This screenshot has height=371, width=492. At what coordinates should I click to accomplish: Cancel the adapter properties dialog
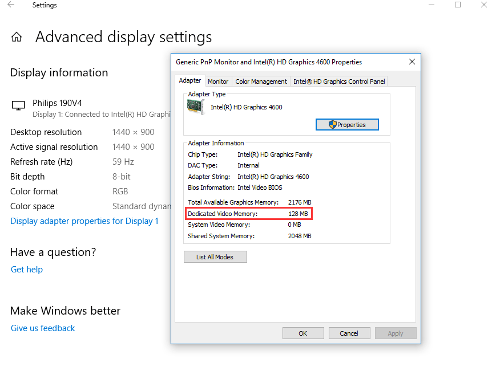pyautogui.click(x=349, y=333)
